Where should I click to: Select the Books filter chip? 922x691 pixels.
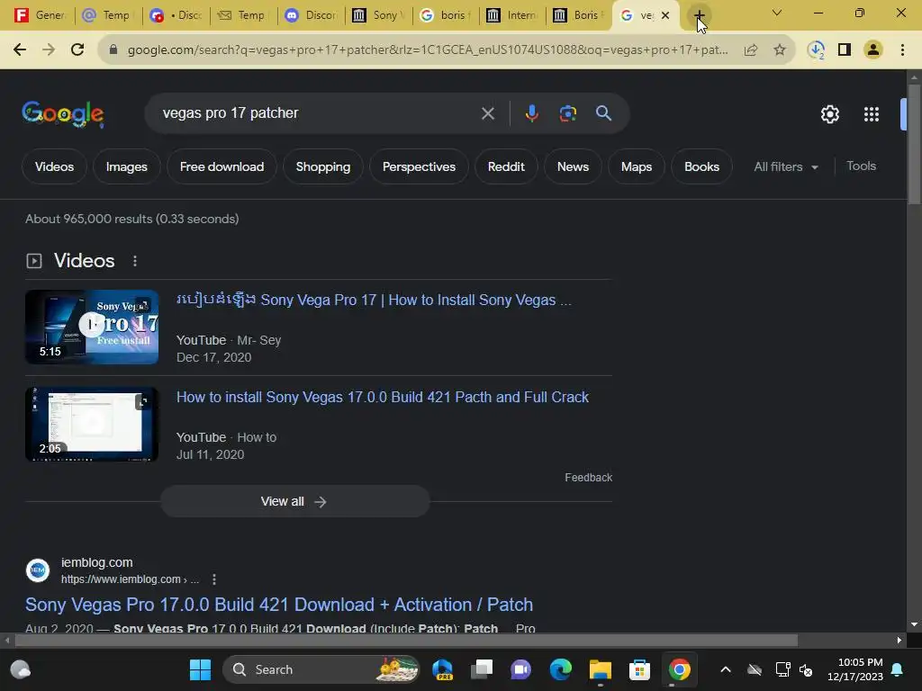[x=701, y=166]
